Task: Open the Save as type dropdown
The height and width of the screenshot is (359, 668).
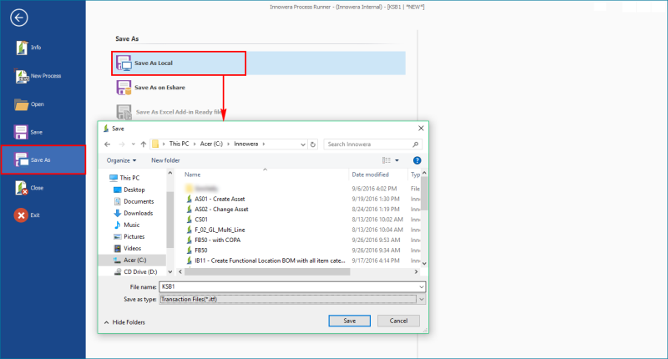Action: coord(422,299)
